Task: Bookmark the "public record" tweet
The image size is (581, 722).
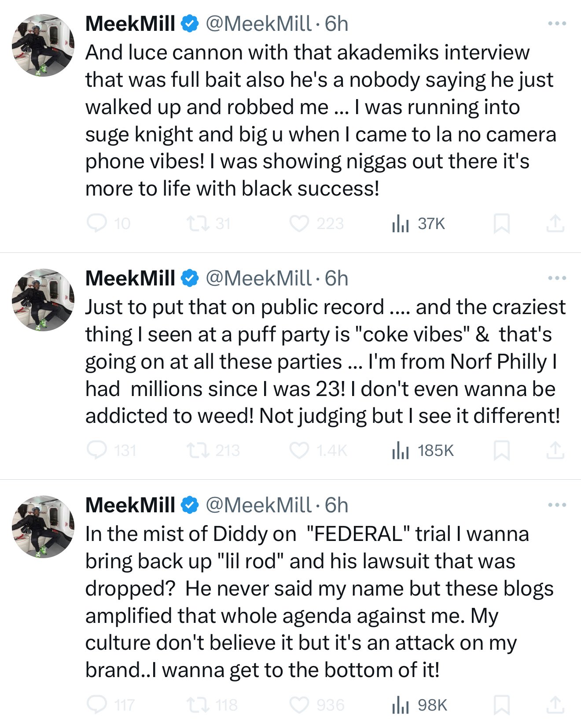Action: [501, 450]
